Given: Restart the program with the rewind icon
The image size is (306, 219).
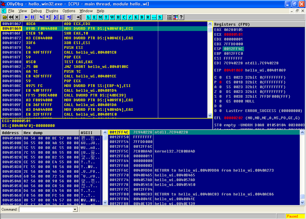Looking at the screenshot, I should (11, 17).
